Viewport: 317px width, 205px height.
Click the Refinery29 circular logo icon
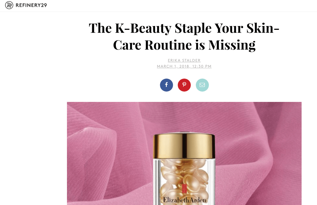point(9,5)
